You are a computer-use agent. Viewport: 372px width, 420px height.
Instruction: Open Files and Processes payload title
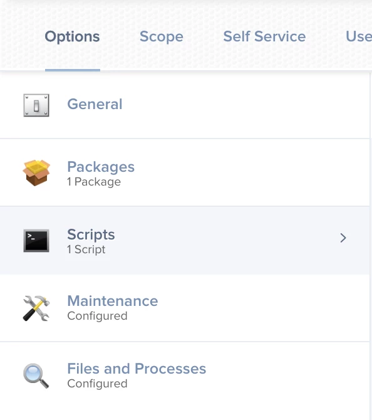coord(137,369)
